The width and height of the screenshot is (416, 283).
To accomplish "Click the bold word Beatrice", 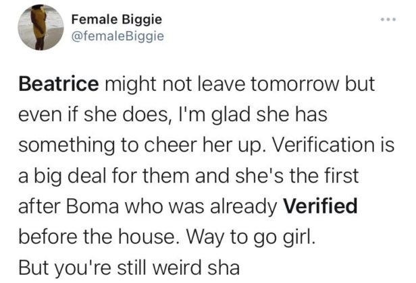I will coord(59,84).
